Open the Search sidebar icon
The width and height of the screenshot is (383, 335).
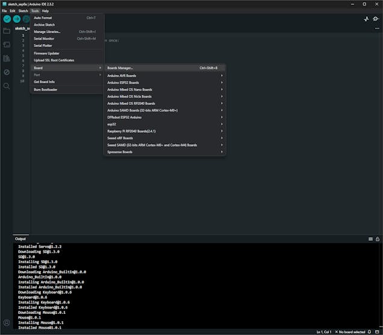7,86
